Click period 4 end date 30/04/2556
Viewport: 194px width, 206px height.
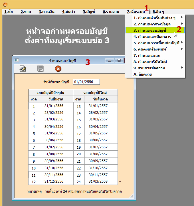[x=56, y=126]
